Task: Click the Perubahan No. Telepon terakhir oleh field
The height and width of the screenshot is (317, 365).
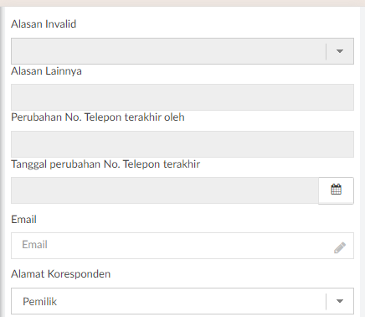Action: 182,144
